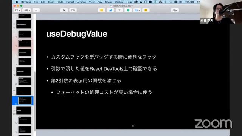The image size is (242, 136).
Task: Insert a table from toolbar
Action: (x=102, y=10)
